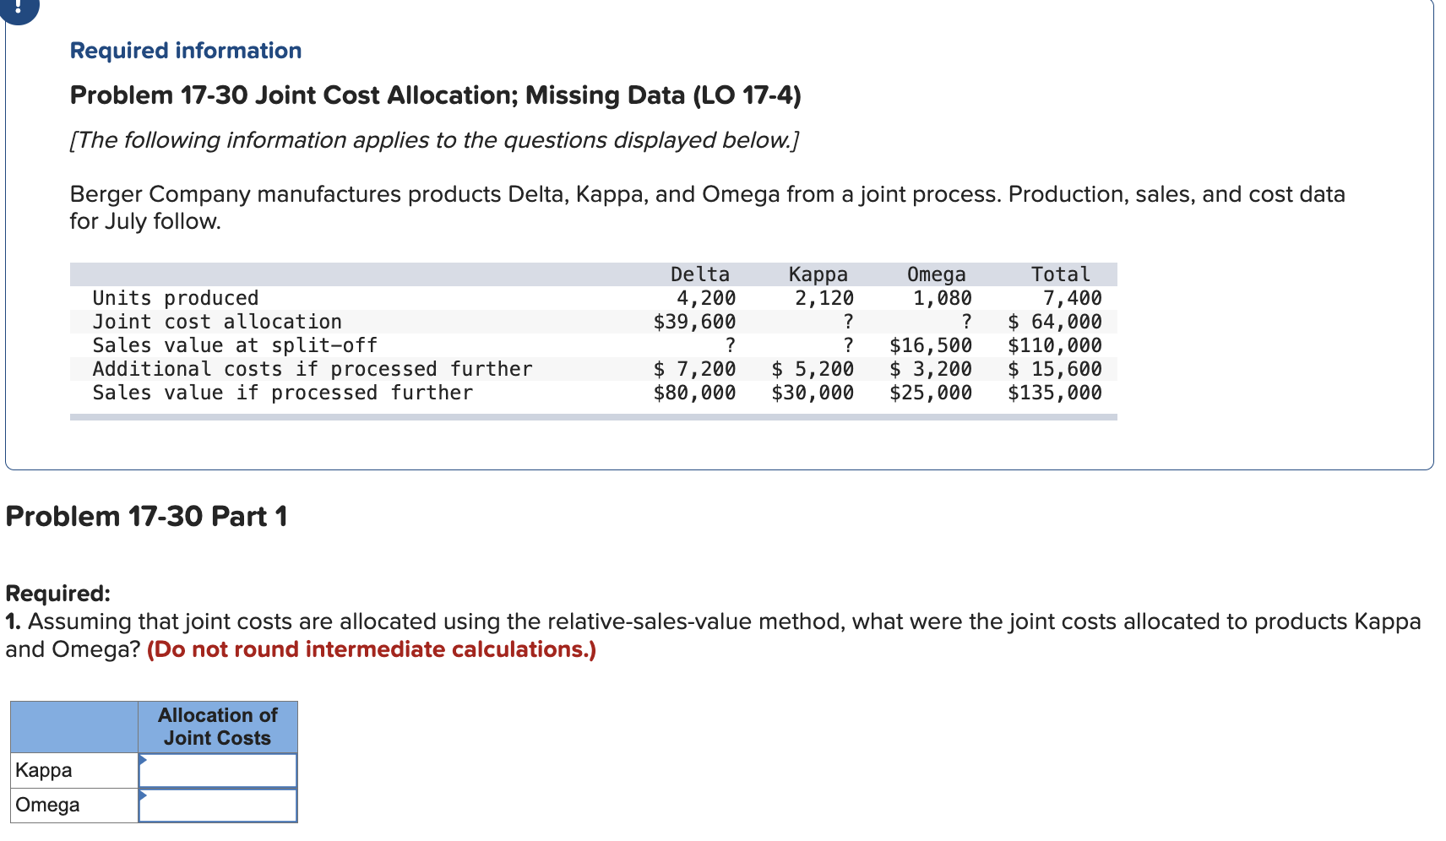Screen dimensions: 1446x841
Task: Select the question mark cell under Kappa
Action: click(847, 321)
